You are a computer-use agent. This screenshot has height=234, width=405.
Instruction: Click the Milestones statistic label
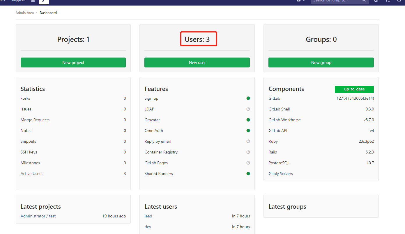pos(30,163)
